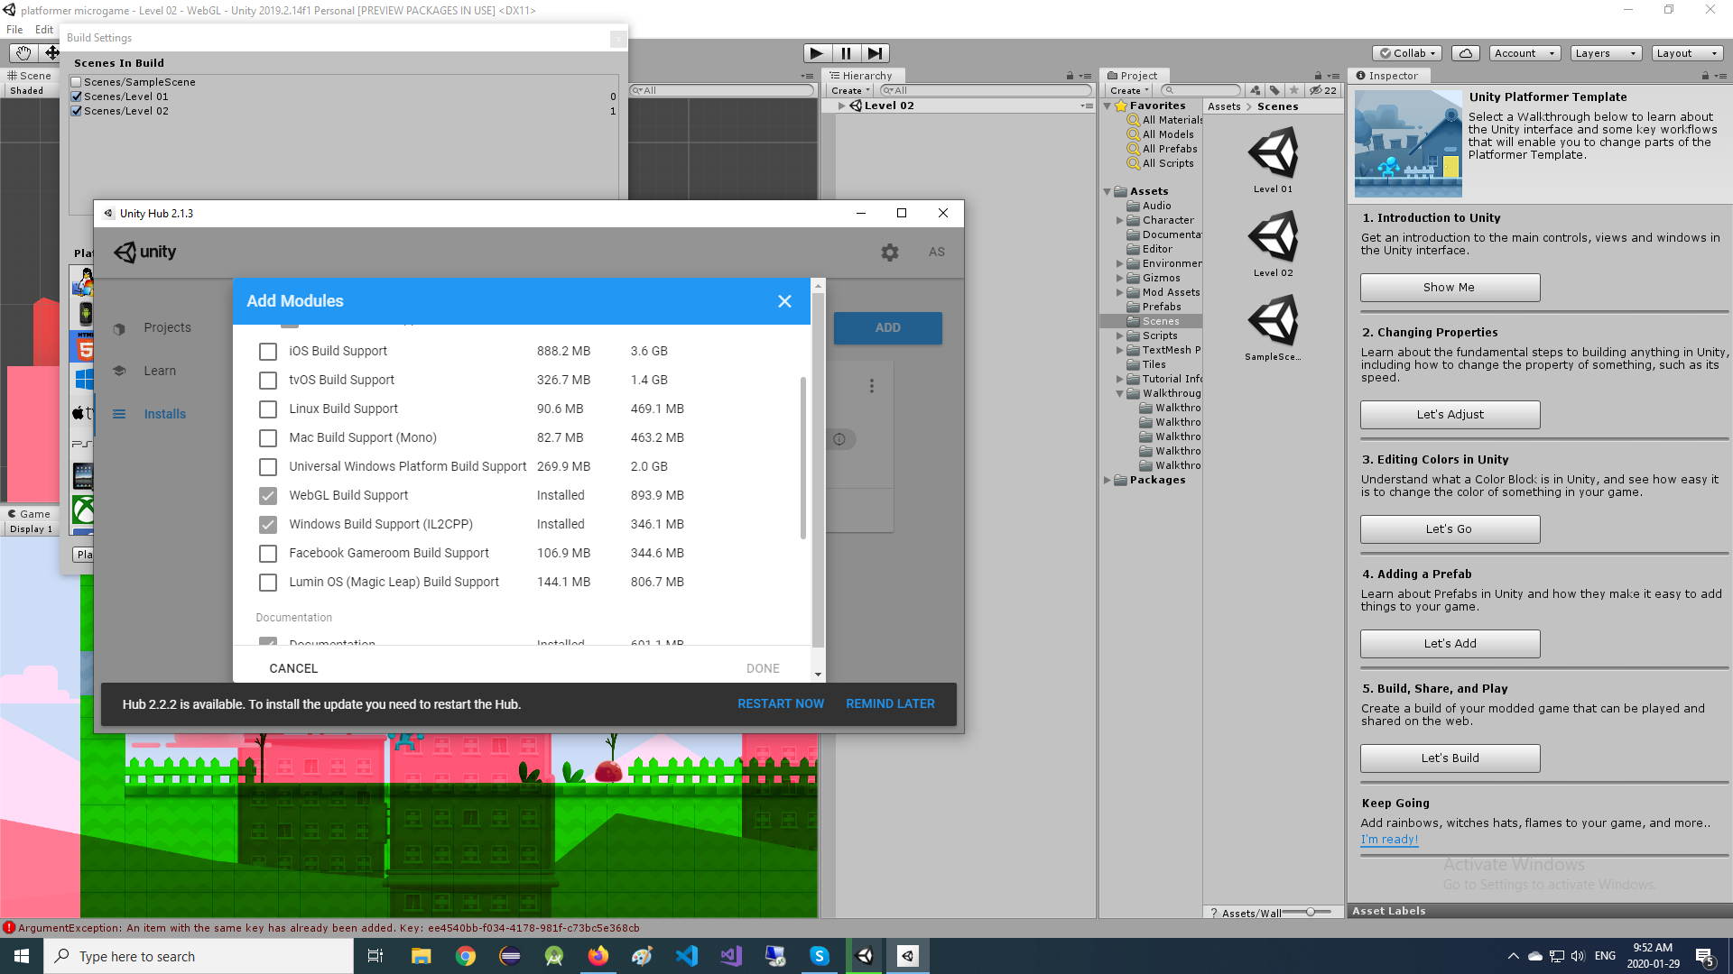The image size is (1733, 974).
Task: Adjust the Project icon size slider
Action: [x=1310, y=913]
